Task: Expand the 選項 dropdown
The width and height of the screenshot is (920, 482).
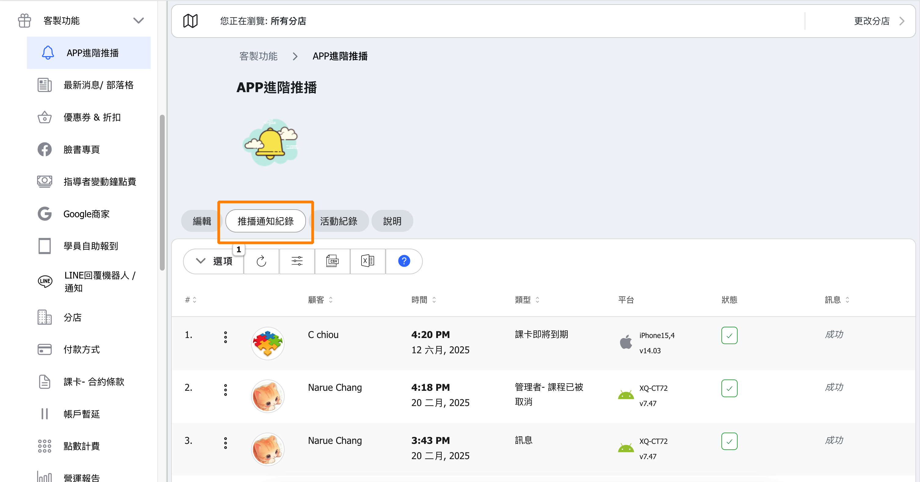Action: click(x=214, y=261)
